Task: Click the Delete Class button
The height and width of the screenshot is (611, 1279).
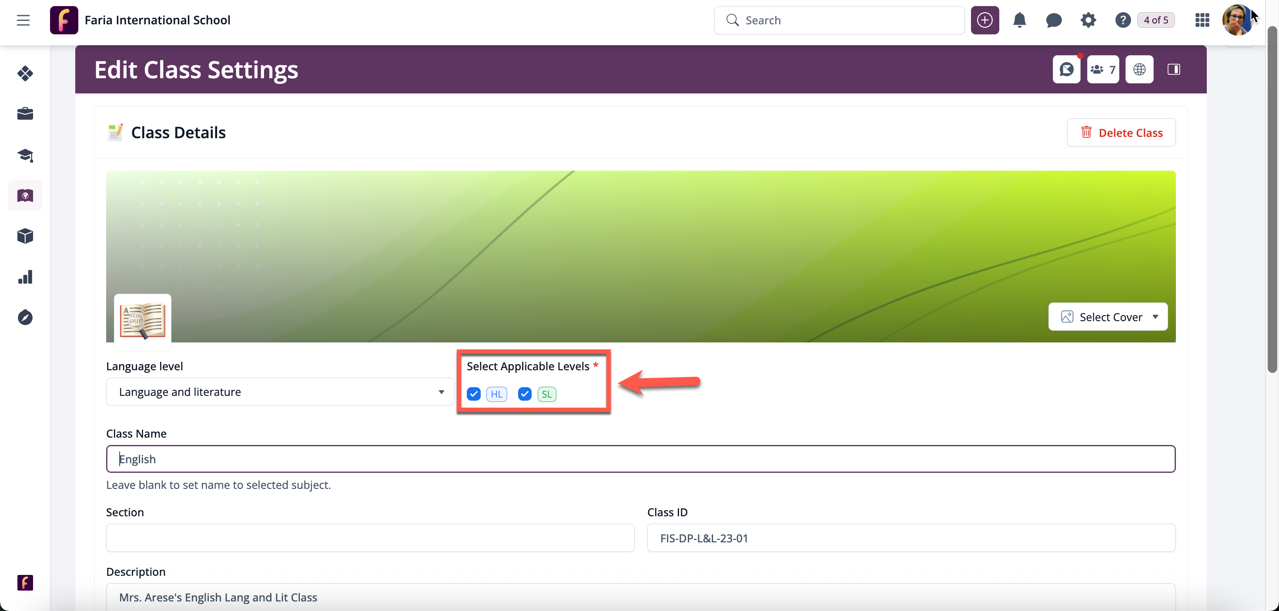Action: [1121, 133]
